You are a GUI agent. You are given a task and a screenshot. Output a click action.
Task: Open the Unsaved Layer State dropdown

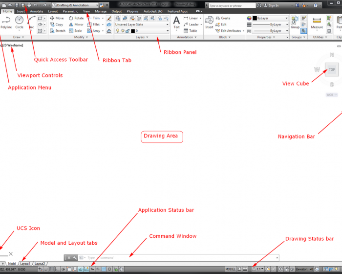coord(142,24)
